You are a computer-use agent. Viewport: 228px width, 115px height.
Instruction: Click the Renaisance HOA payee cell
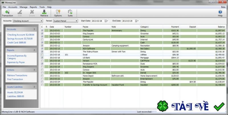[x=96, y=64]
